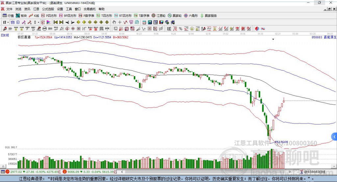The height and width of the screenshot is (182, 337).
Task: Click the black right-arrow step forward icon
Action: click(73, 22)
